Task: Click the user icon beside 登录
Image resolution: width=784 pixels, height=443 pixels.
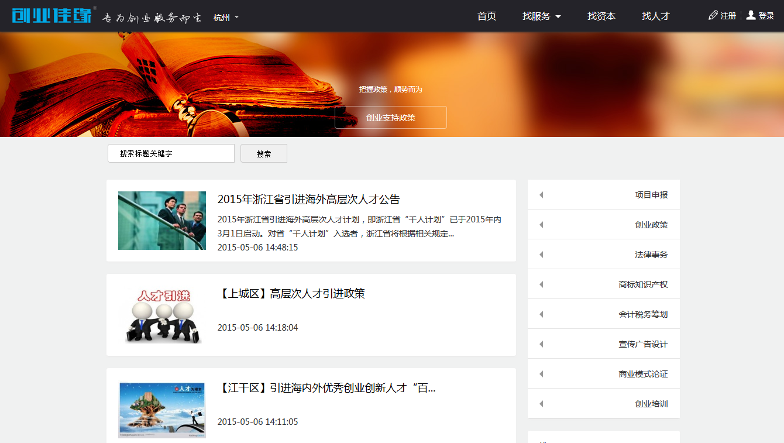Action: click(751, 15)
